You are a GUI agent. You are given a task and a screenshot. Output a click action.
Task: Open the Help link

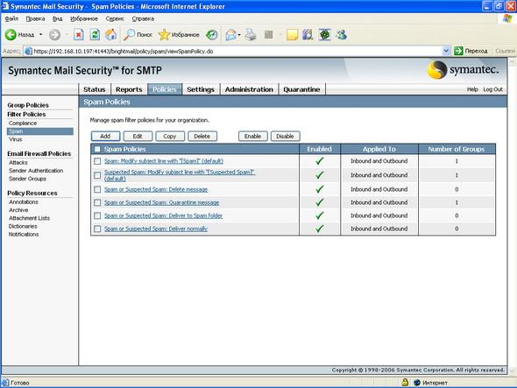tap(472, 89)
